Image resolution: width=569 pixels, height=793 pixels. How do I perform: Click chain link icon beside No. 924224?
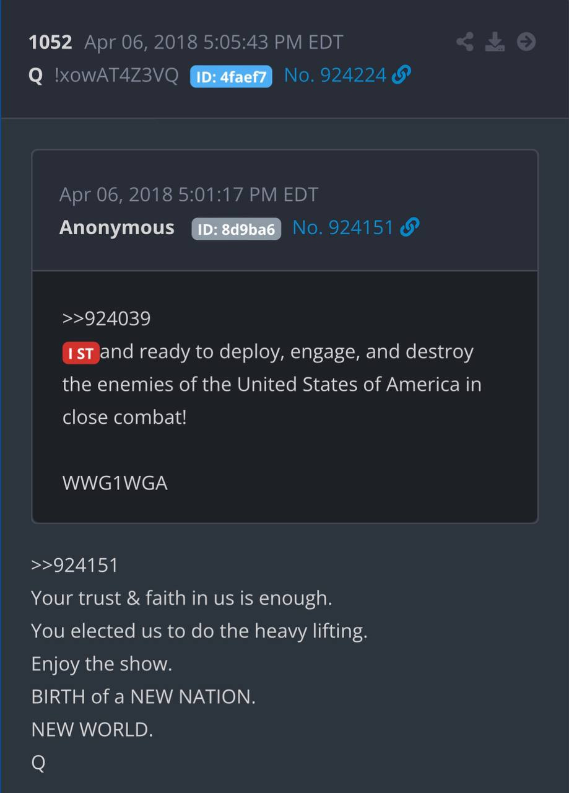[x=402, y=75]
